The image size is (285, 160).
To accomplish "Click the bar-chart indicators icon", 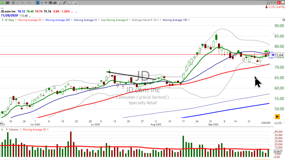I will pyautogui.click(x=55, y=3).
